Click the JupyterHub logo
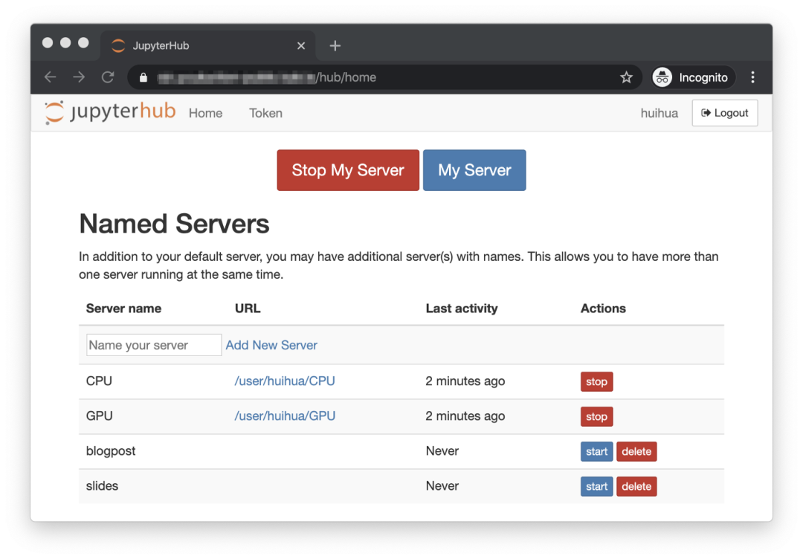 tap(109, 112)
